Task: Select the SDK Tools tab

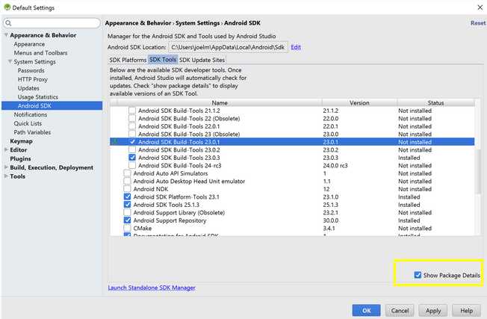Action: pyautogui.click(x=163, y=59)
